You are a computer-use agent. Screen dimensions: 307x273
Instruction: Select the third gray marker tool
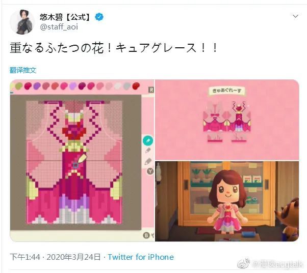coord(148,162)
